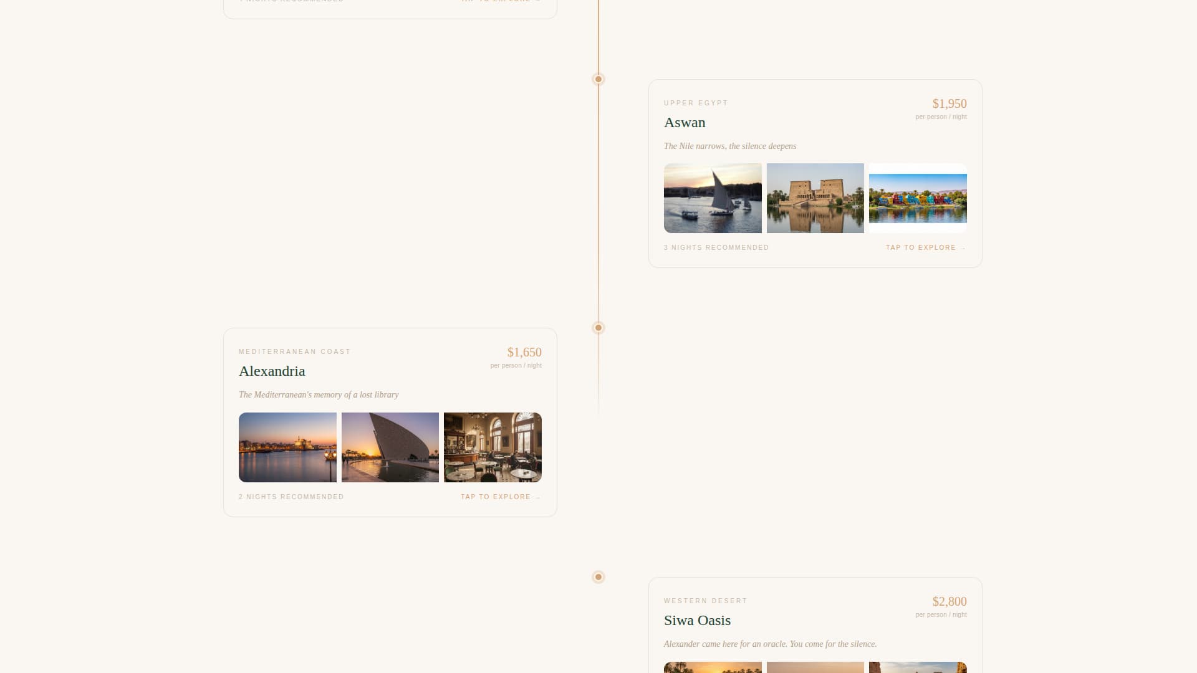Open the Aswan destination title

[x=685, y=123]
